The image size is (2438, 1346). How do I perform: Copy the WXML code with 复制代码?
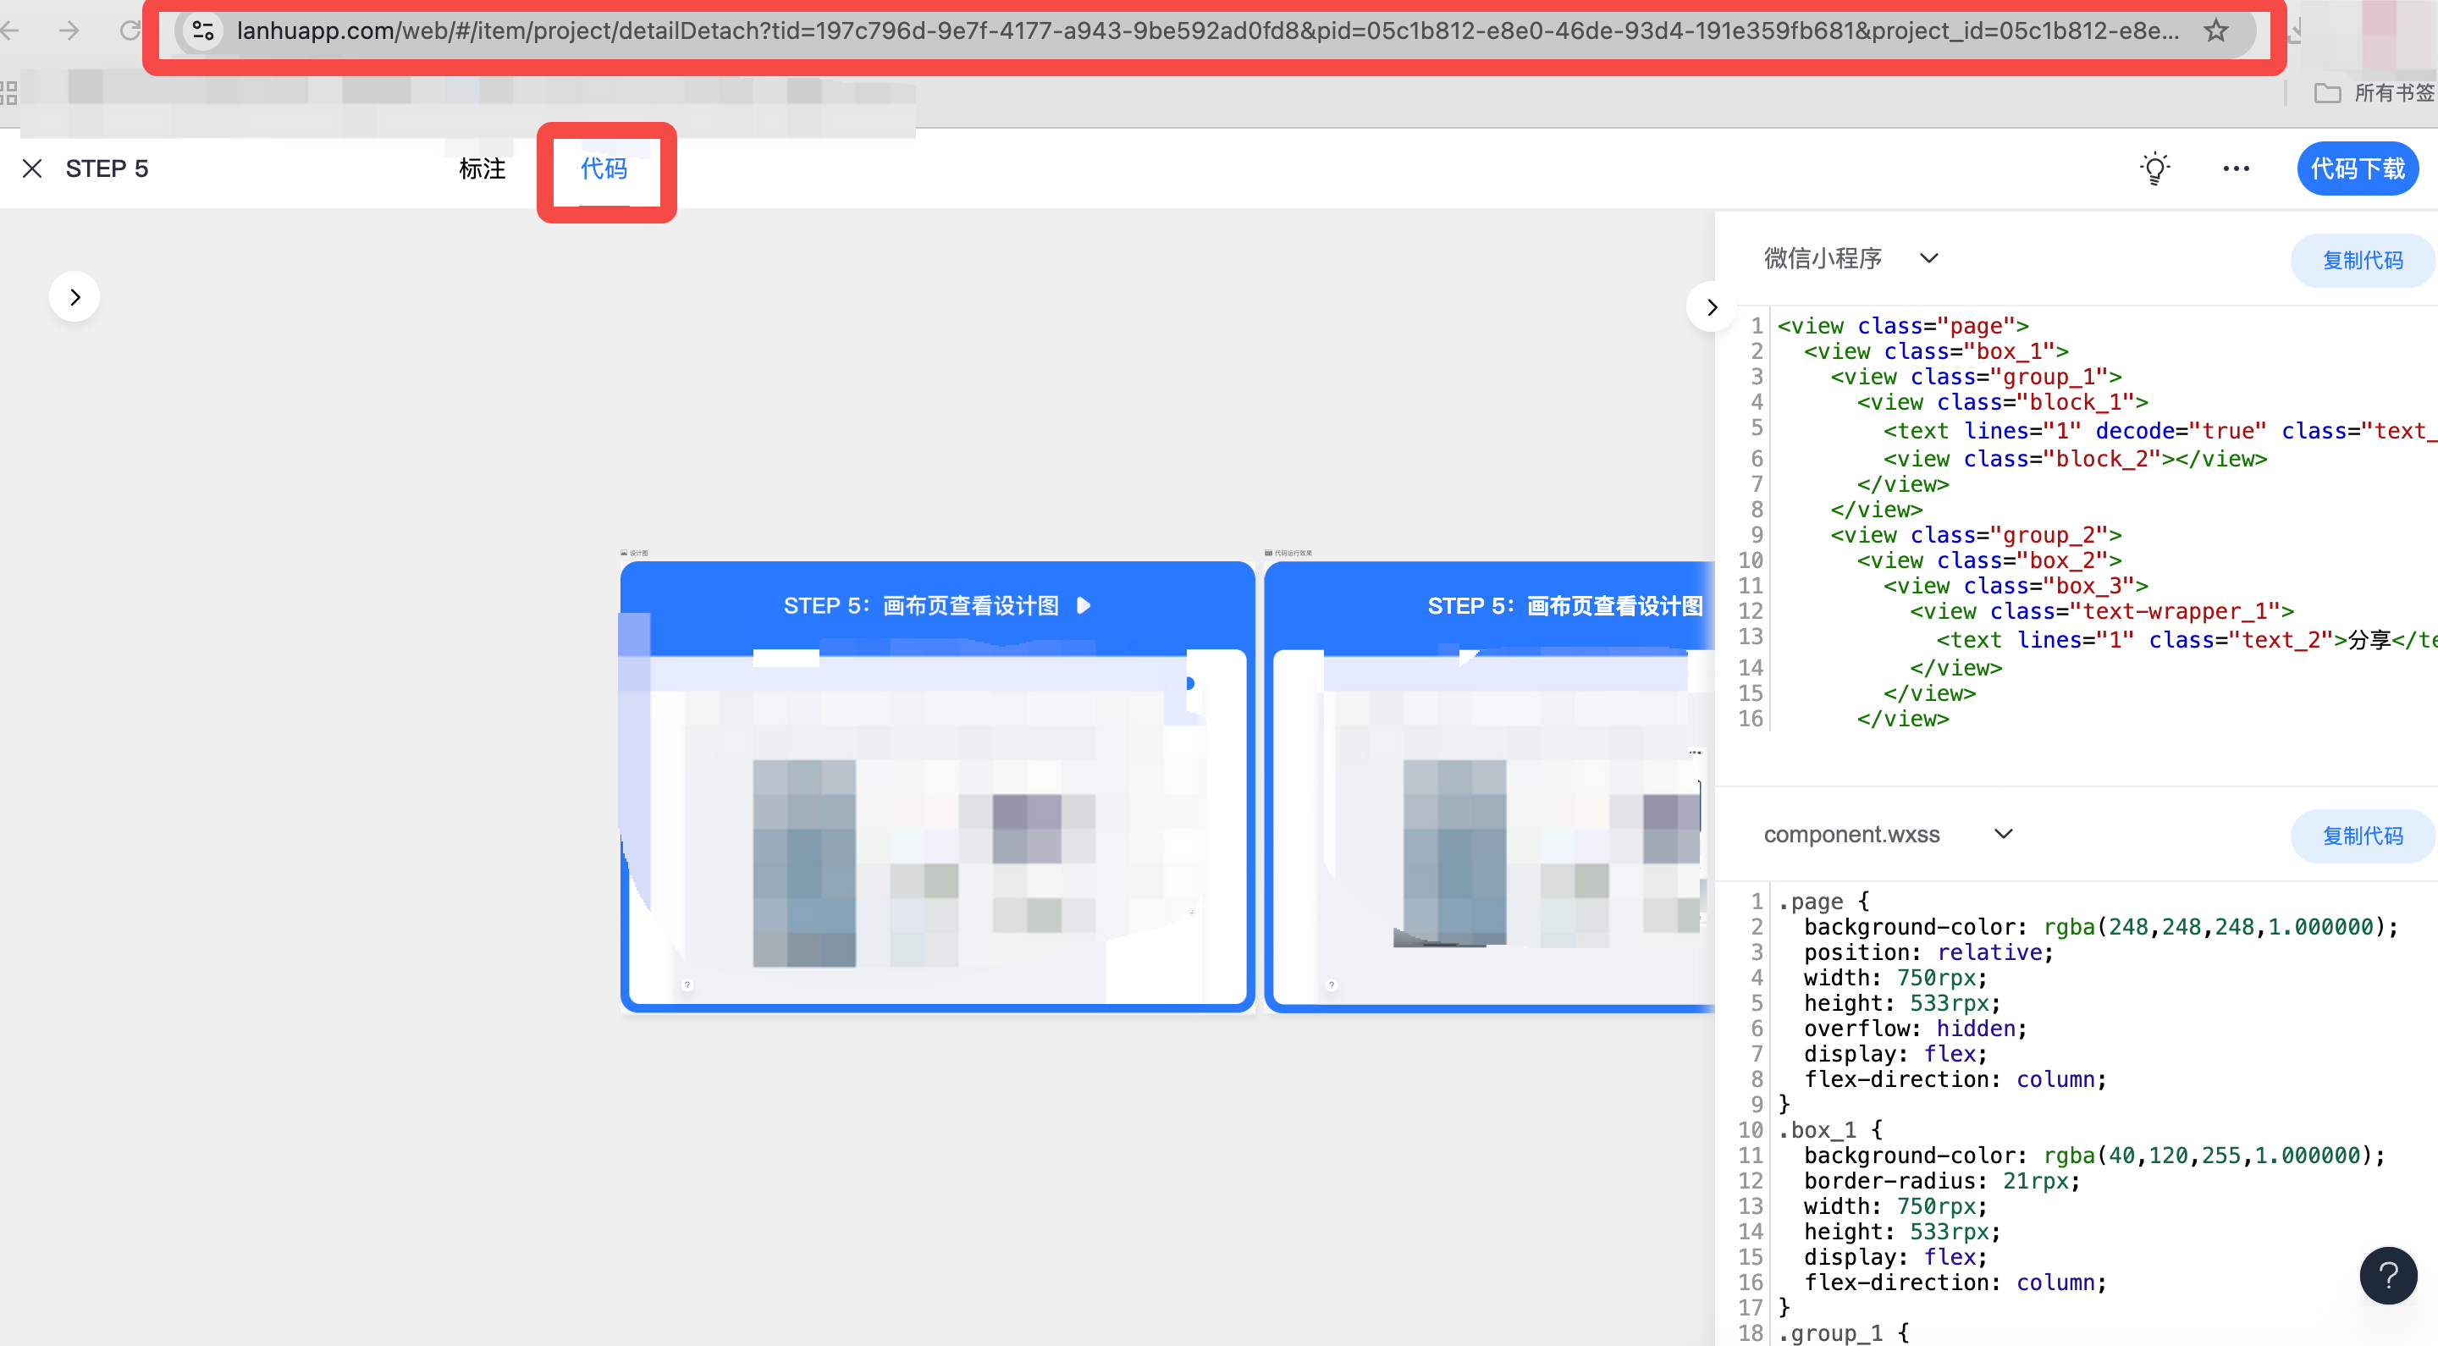[2361, 260]
